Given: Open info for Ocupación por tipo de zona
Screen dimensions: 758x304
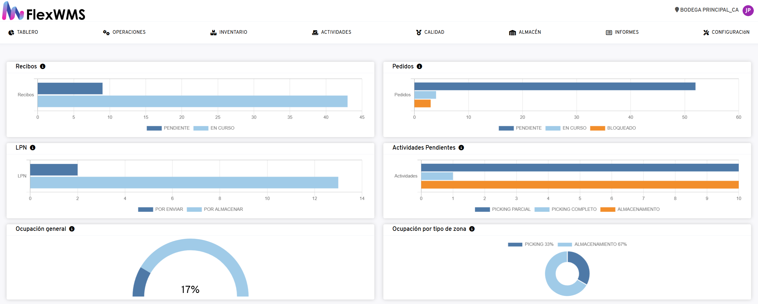Looking at the screenshot, I should pos(472,229).
